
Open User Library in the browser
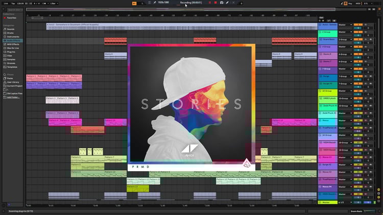click(13, 82)
